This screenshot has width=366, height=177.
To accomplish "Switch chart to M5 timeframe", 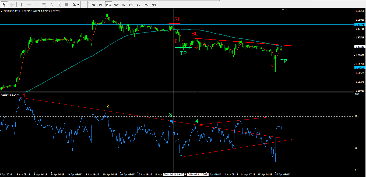I will (x=101, y=5).
